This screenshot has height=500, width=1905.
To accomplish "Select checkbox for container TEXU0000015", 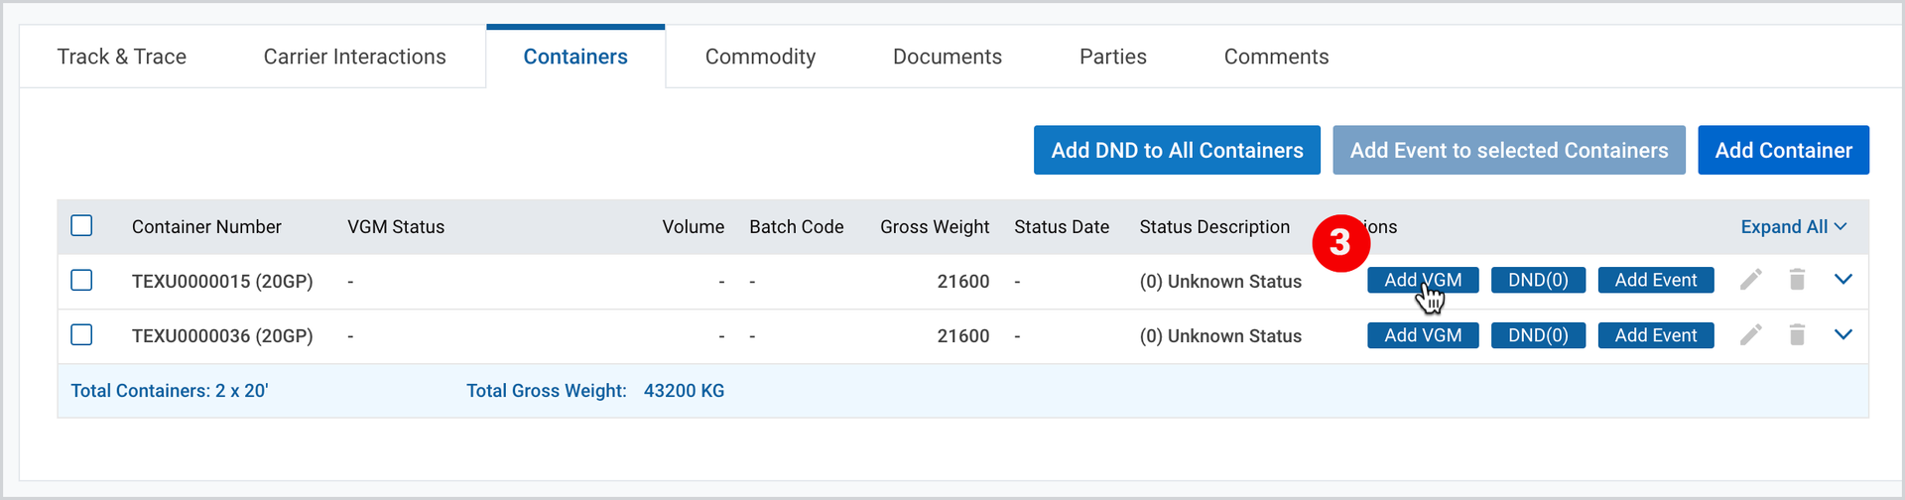I will [x=81, y=281].
